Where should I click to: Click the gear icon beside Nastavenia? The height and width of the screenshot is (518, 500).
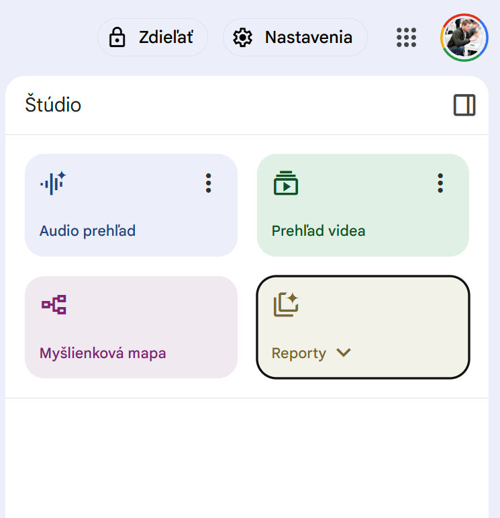(x=242, y=38)
